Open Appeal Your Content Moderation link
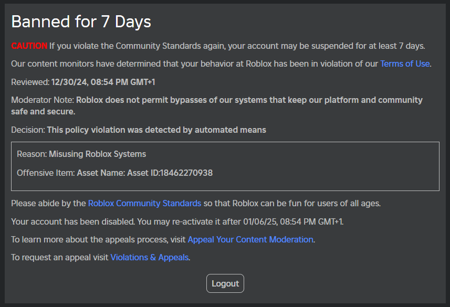The width and height of the screenshot is (450, 307). (x=250, y=239)
